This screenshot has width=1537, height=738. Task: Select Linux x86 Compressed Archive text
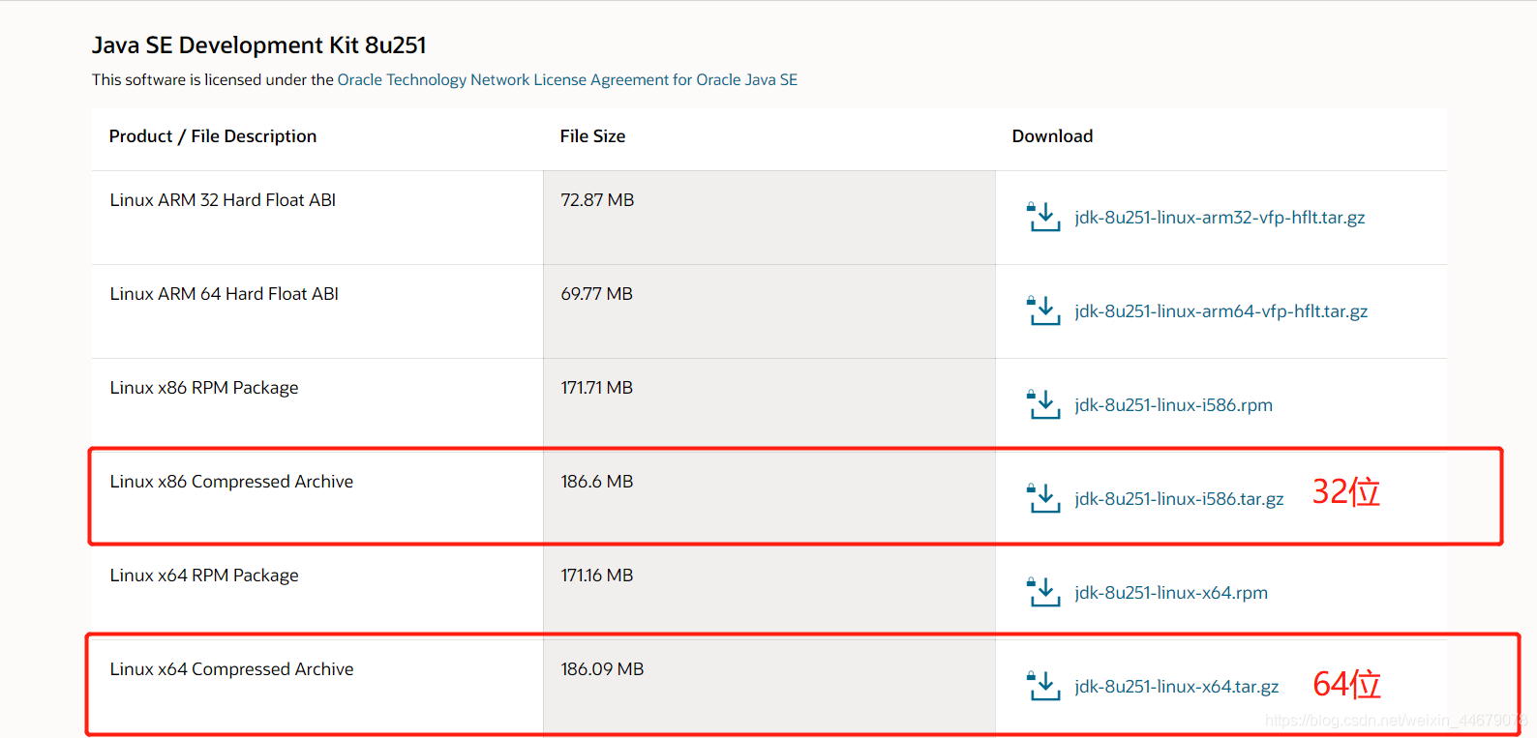pos(231,482)
